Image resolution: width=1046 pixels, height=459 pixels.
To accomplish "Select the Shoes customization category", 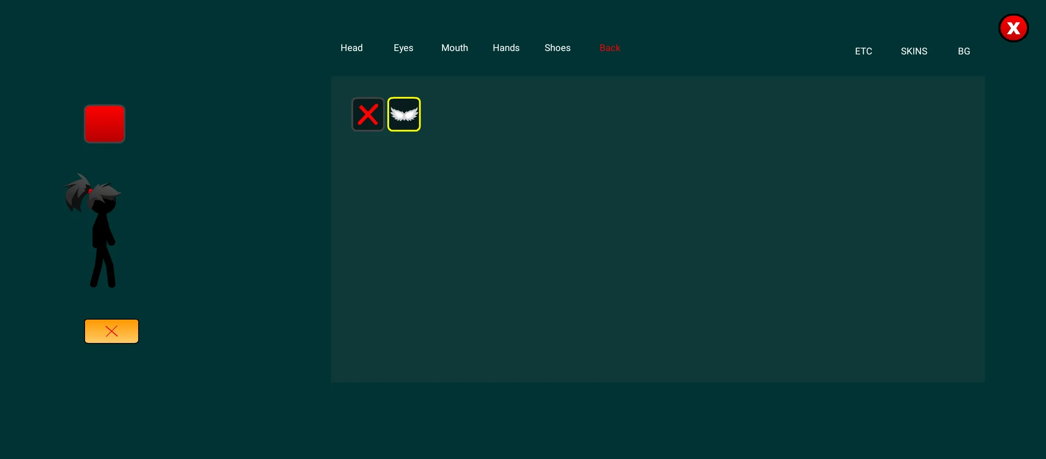I will click(x=557, y=47).
